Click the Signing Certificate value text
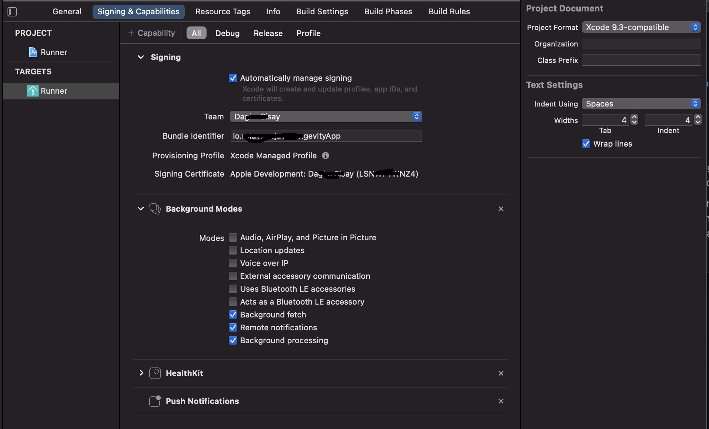Viewport: 709px width, 429px height. tap(324, 174)
